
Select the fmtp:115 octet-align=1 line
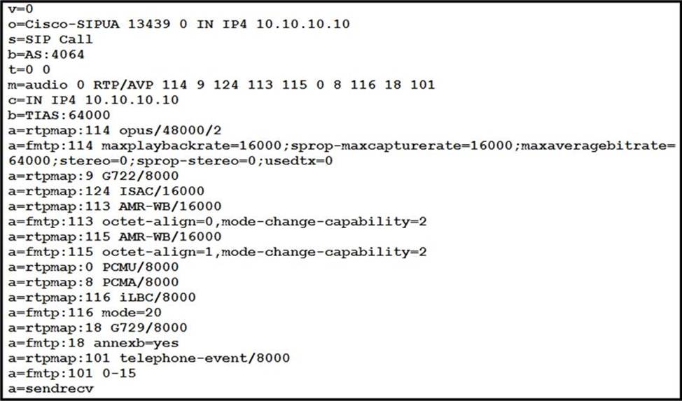218,252
